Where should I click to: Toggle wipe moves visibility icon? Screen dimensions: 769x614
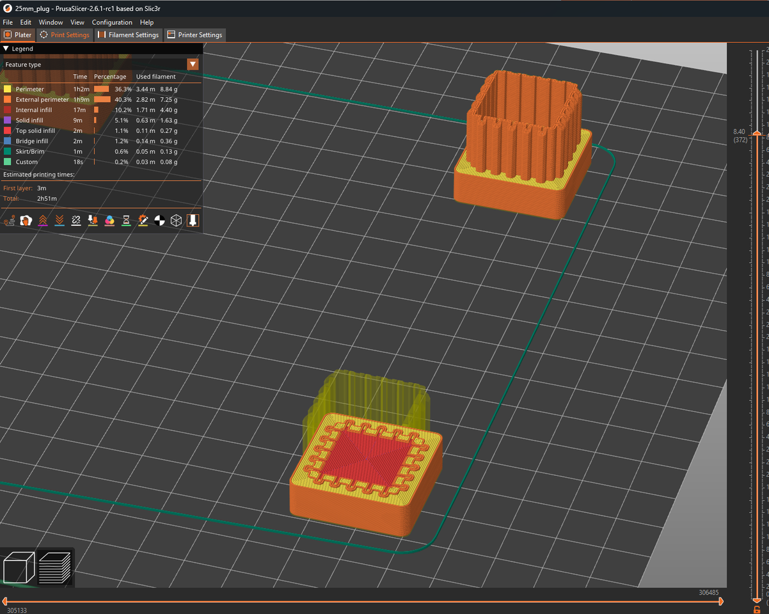pos(26,221)
